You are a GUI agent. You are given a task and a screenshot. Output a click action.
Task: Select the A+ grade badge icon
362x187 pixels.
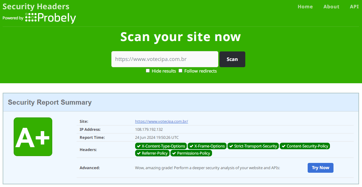coord(33,136)
